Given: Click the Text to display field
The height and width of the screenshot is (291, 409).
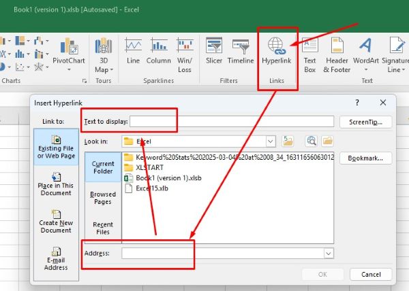Looking at the screenshot, I should (x=232, y=122).
